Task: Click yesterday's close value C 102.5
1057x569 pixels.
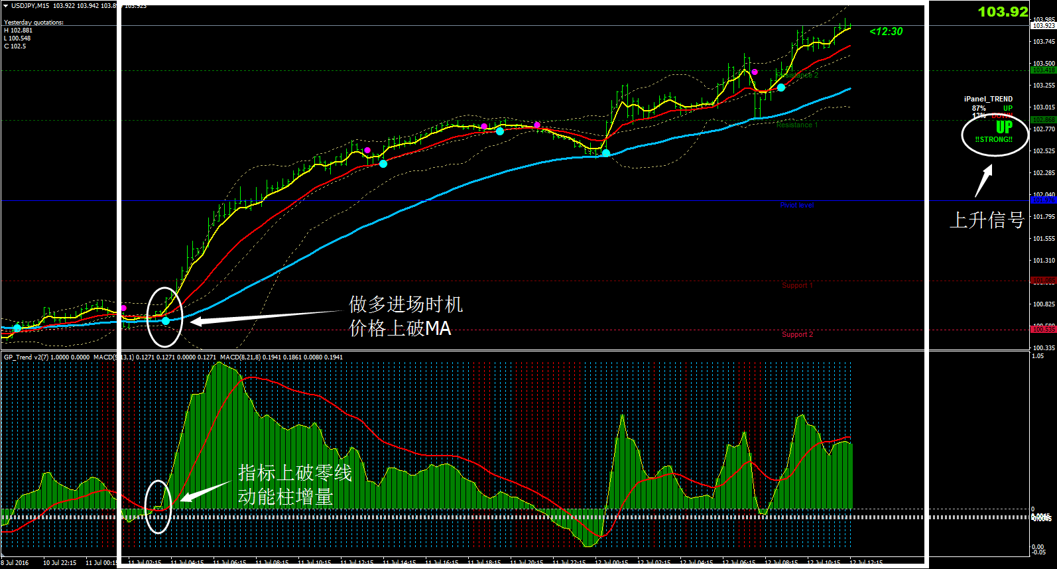Action: pyautogui.click(x=15, y=46)
